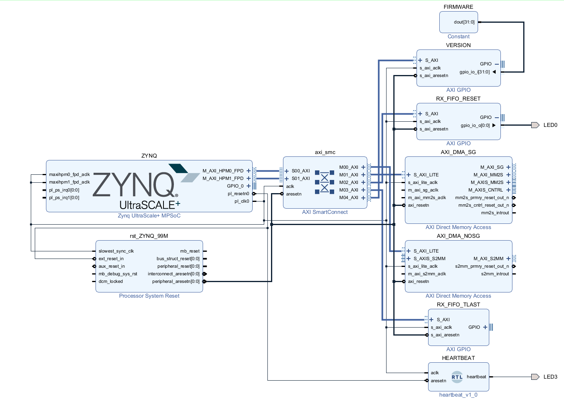Image resolution: width=564 pixels, height=399 pixels.
Task: Expand the S_AXI interface on RX_FIFO_RESET
Action: (420, 114)
